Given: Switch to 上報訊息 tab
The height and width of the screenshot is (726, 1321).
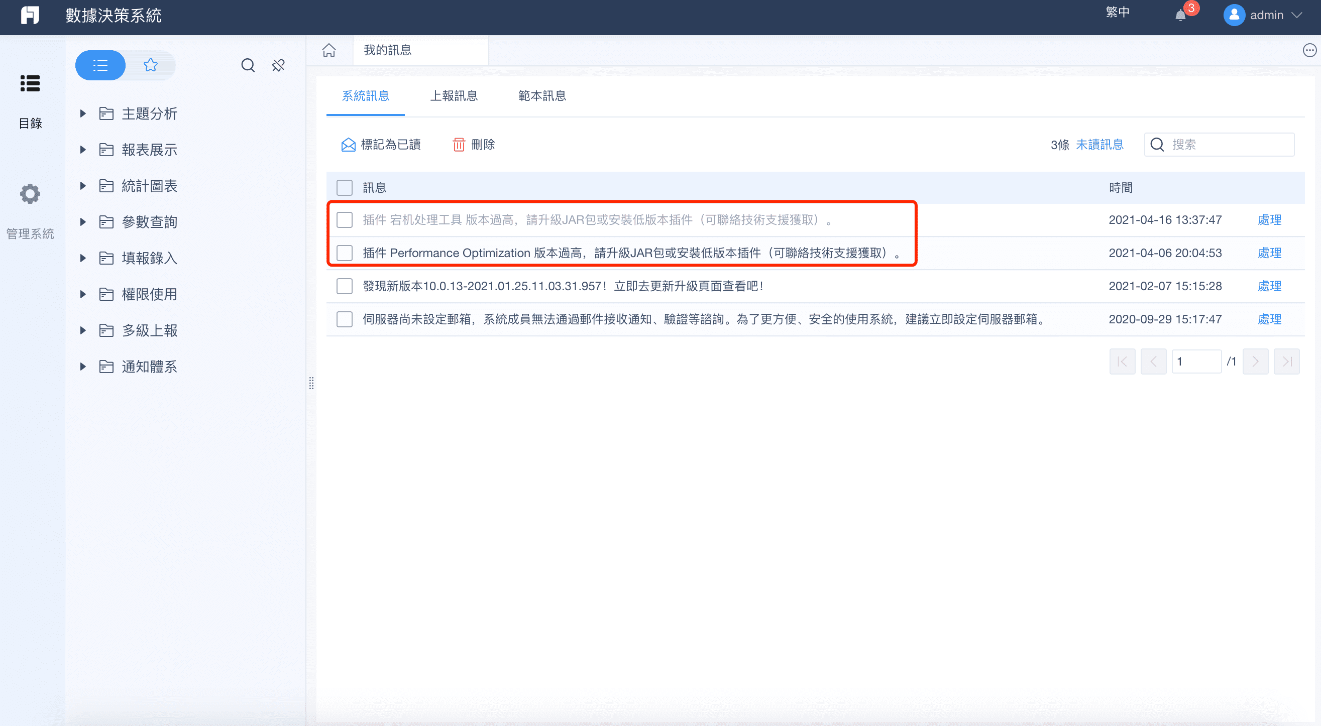Looking at the screenshot, I should pyautogui.click(x=454, y=96).
